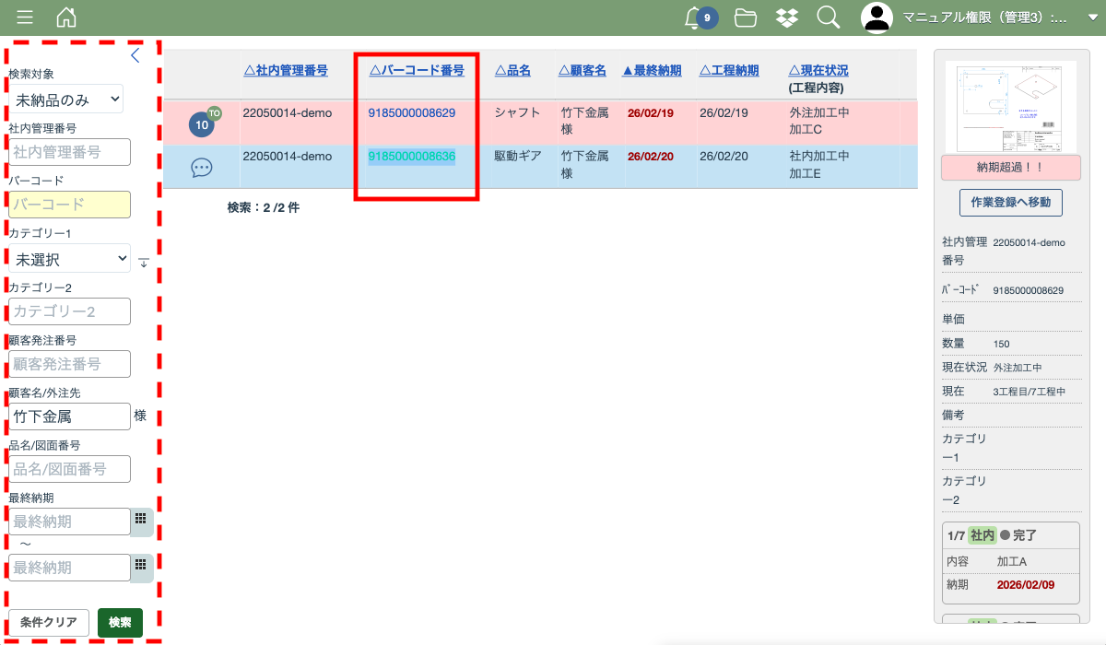
Task: Open calendar picker for first 最終納期 field
Action: coord(141,520)
